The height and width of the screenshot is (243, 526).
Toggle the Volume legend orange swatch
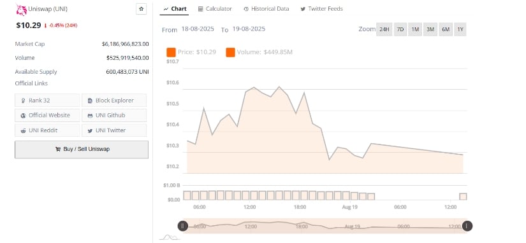point(230,52)
